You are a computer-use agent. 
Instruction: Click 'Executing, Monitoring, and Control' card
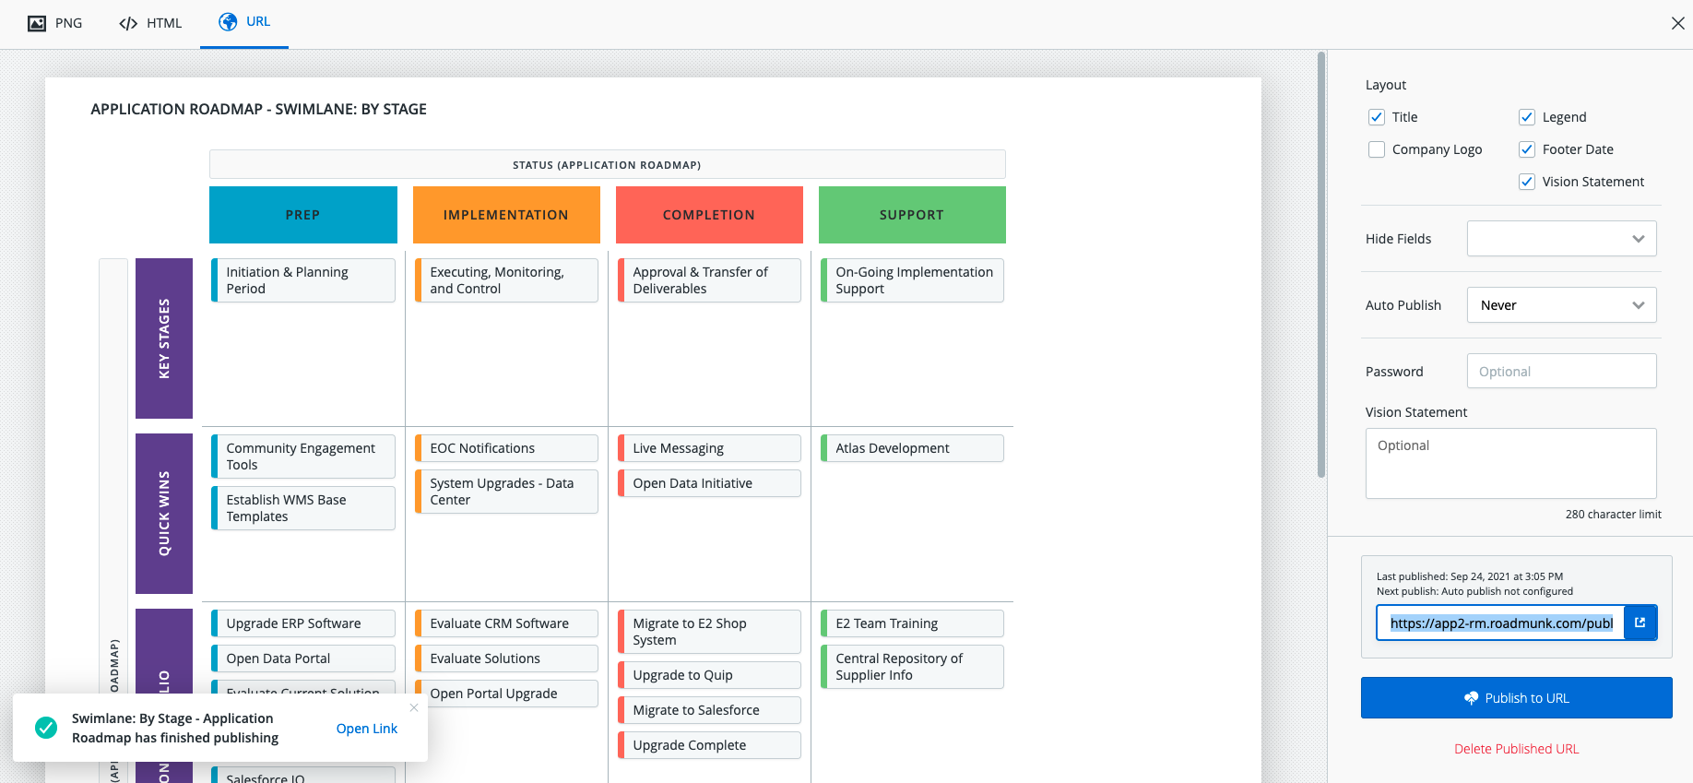point(506,280)
